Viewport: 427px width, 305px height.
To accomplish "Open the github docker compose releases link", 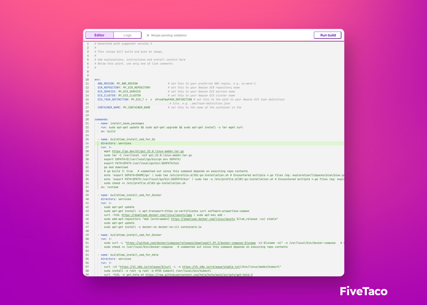I will (x=191, y=243).
